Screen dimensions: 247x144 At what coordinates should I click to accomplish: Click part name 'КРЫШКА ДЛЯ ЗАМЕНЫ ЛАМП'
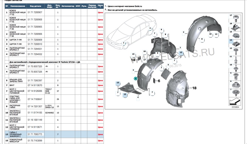(x=16, y=80)
